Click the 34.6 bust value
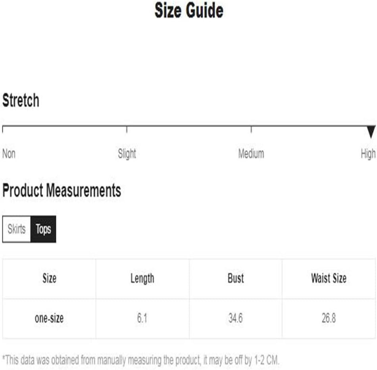Image resolution: width=377 pixels, height=370 pixels. pos(235,318)
